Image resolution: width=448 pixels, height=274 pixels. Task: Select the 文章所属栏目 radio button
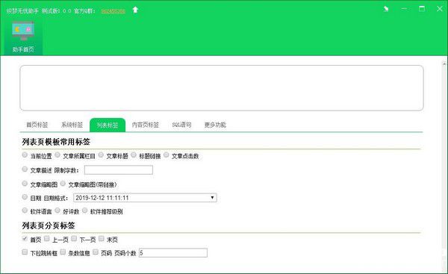pos(57,155)
